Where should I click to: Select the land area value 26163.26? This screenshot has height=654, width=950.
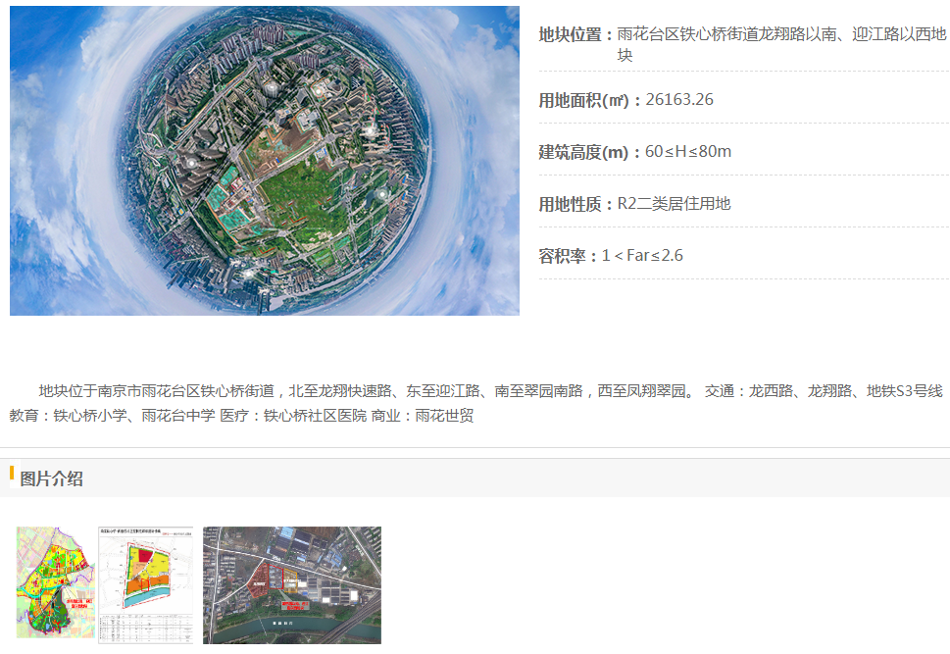pos(679,99)
